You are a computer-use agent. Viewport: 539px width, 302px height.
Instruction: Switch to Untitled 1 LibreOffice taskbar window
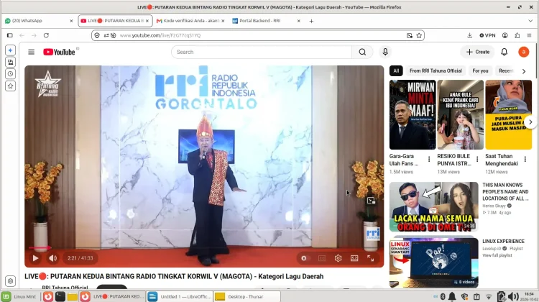(x=179, y=296)
